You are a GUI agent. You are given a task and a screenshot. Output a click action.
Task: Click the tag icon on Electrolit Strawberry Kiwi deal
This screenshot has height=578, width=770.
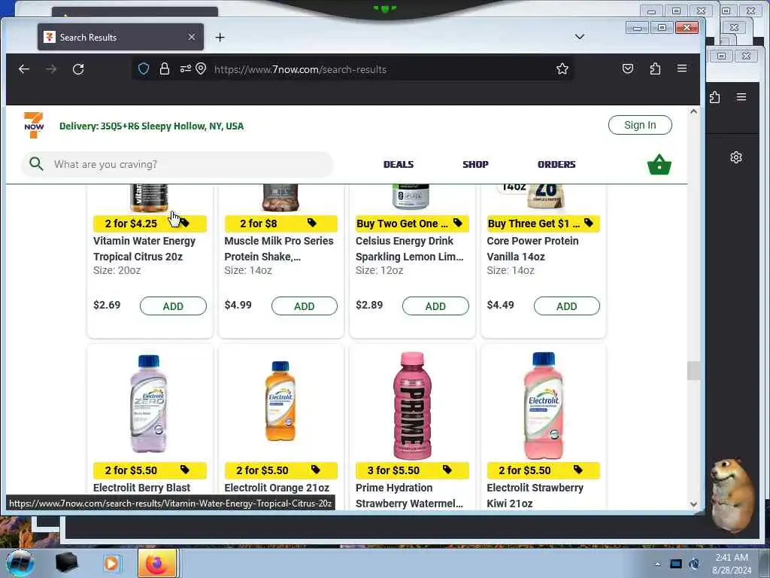(x=578, y=470)
